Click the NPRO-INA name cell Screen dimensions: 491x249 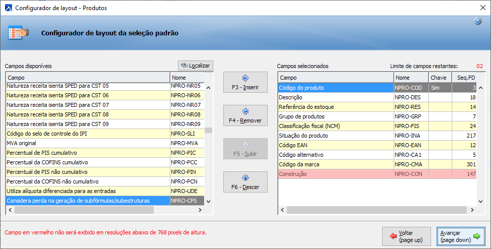[411, 136]
